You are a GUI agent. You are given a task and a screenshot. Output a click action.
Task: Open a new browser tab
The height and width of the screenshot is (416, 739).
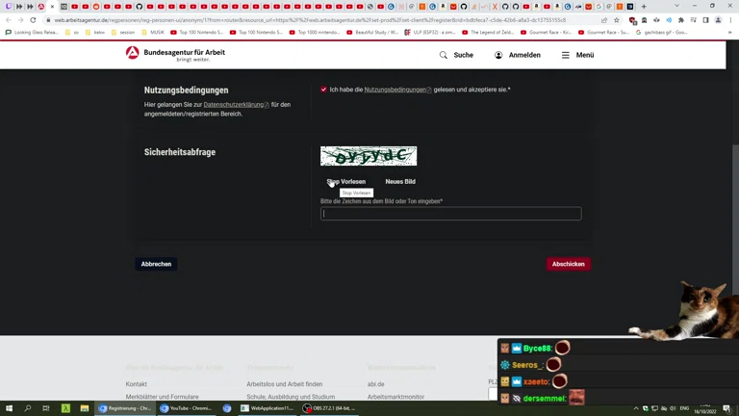tap(644, 7)
